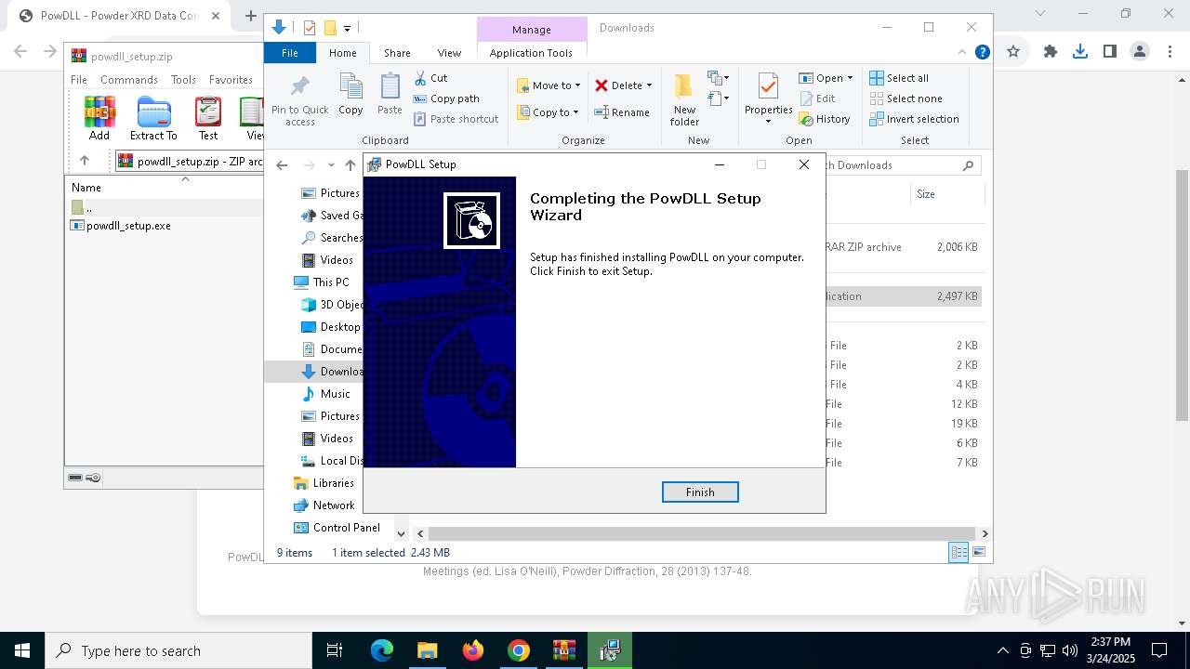The width and height of the screenshot is (1190, 669).
Task: Click Rename in Organize group
Action: [622, 112]
